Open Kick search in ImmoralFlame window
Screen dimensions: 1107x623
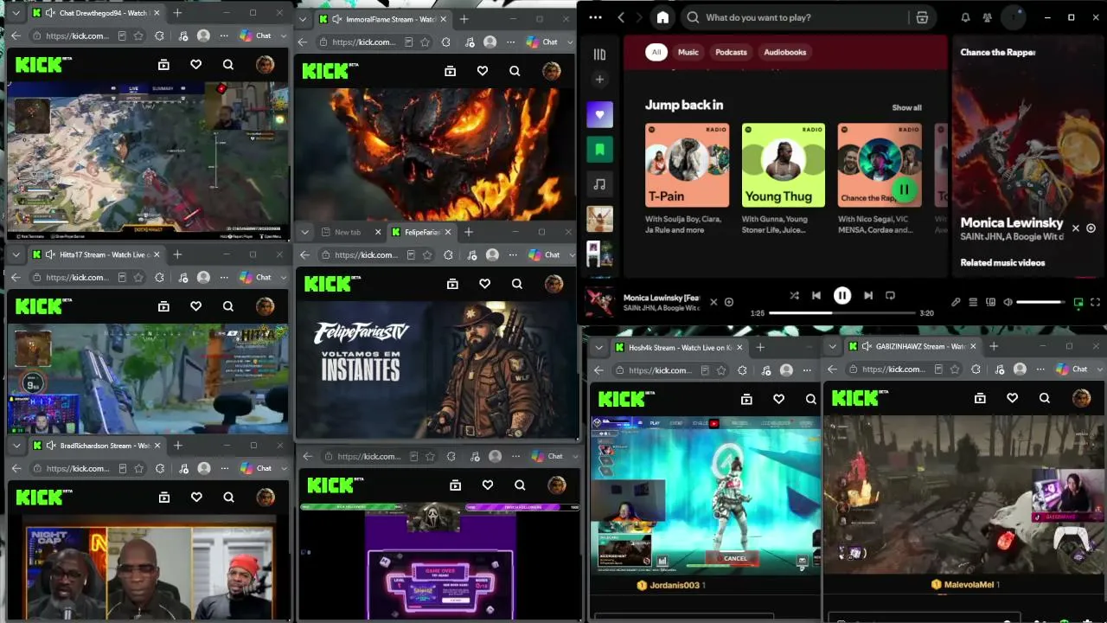(515, 71)
